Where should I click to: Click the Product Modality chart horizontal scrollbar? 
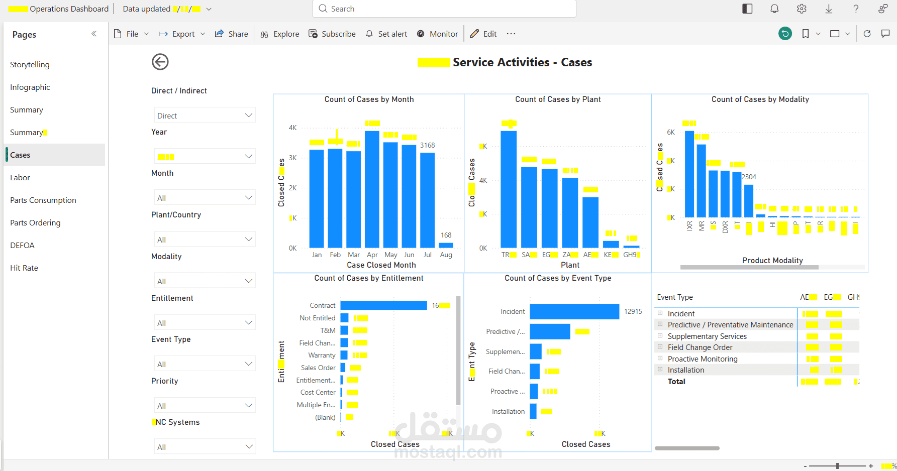pos(749,267)
